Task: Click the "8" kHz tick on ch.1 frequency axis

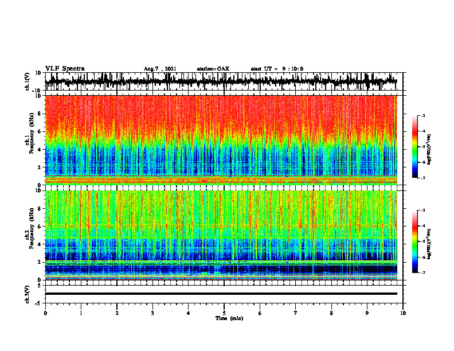Action: pos(40,114)
